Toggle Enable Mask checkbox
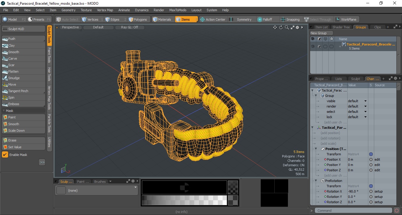This screenshot has width=402, height=215. pos(5,155)
